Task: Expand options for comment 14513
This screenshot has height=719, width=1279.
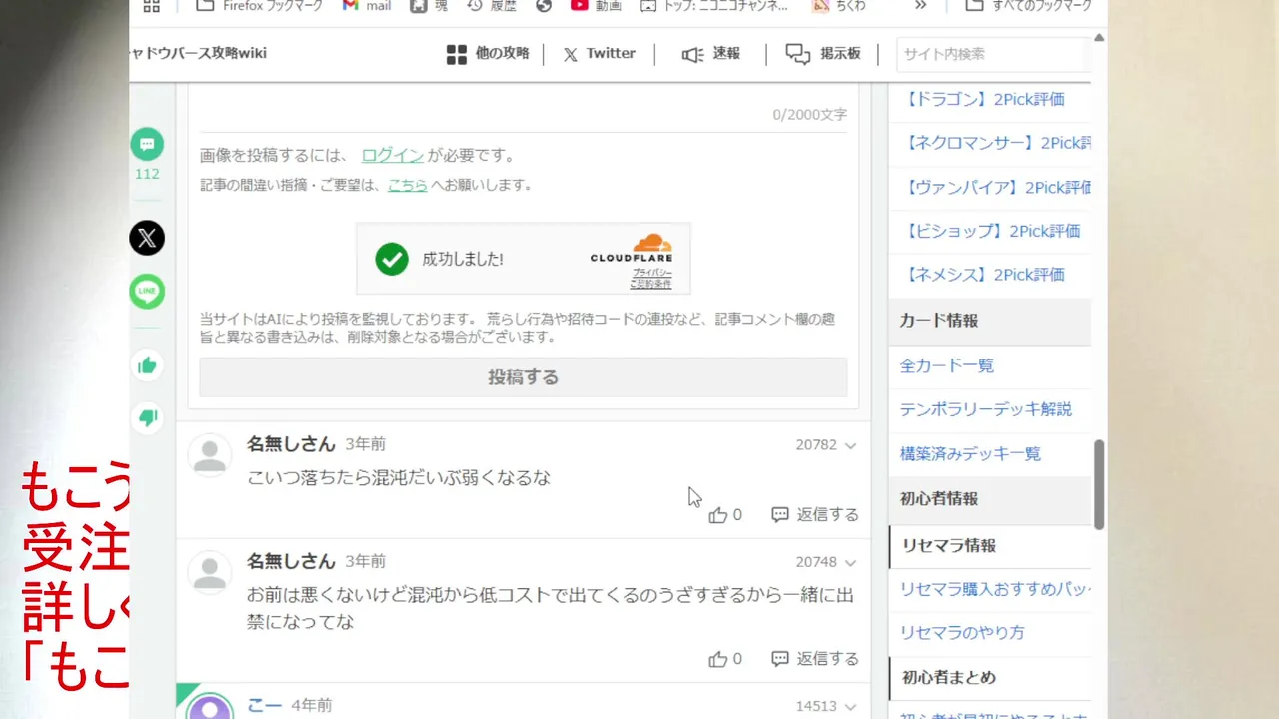Action: coord(850,706)
